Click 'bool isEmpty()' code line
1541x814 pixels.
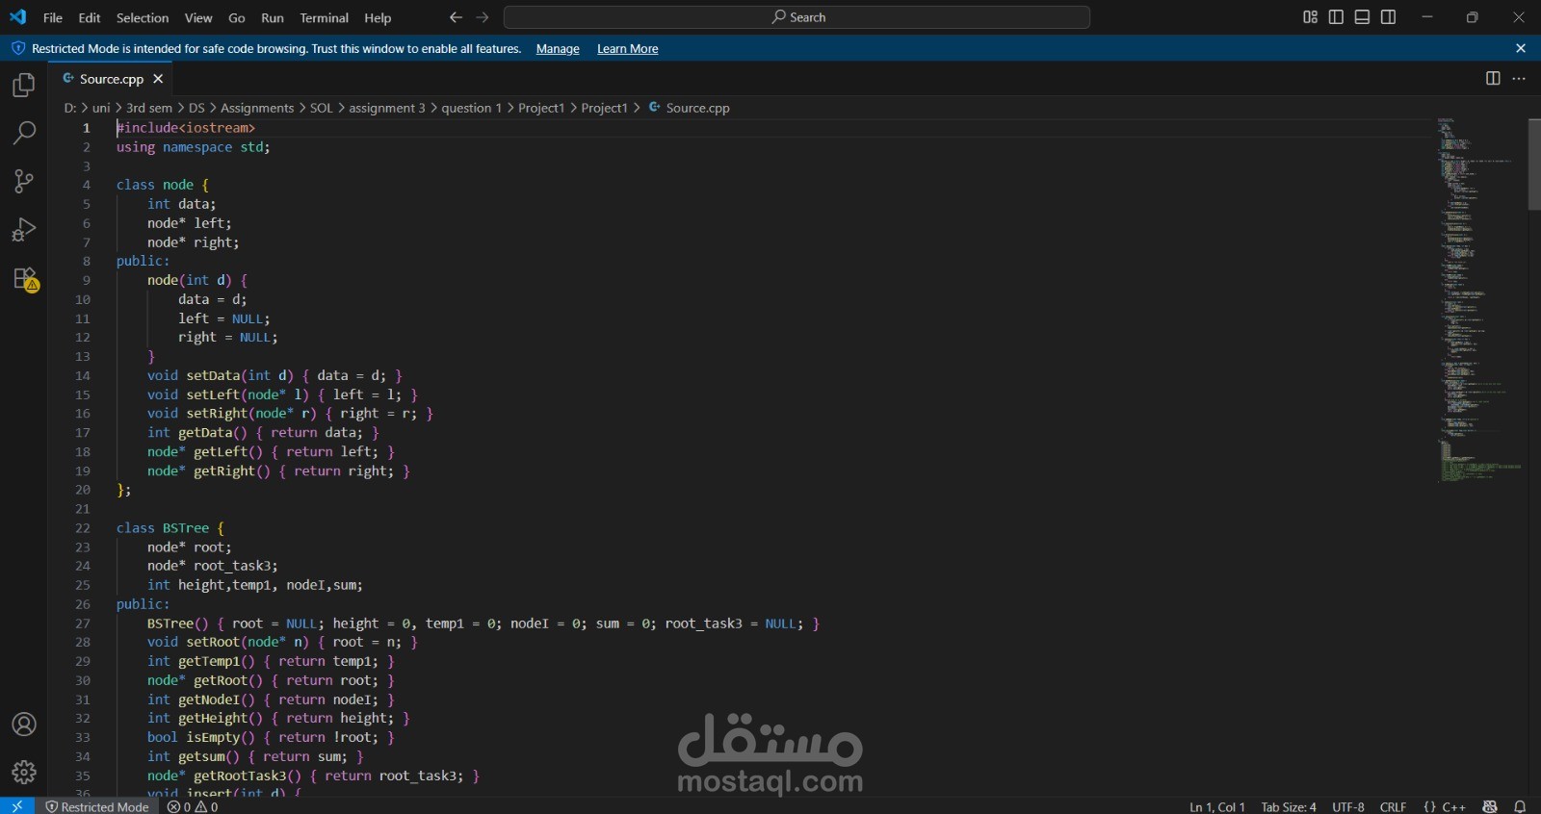pos(271,737)
